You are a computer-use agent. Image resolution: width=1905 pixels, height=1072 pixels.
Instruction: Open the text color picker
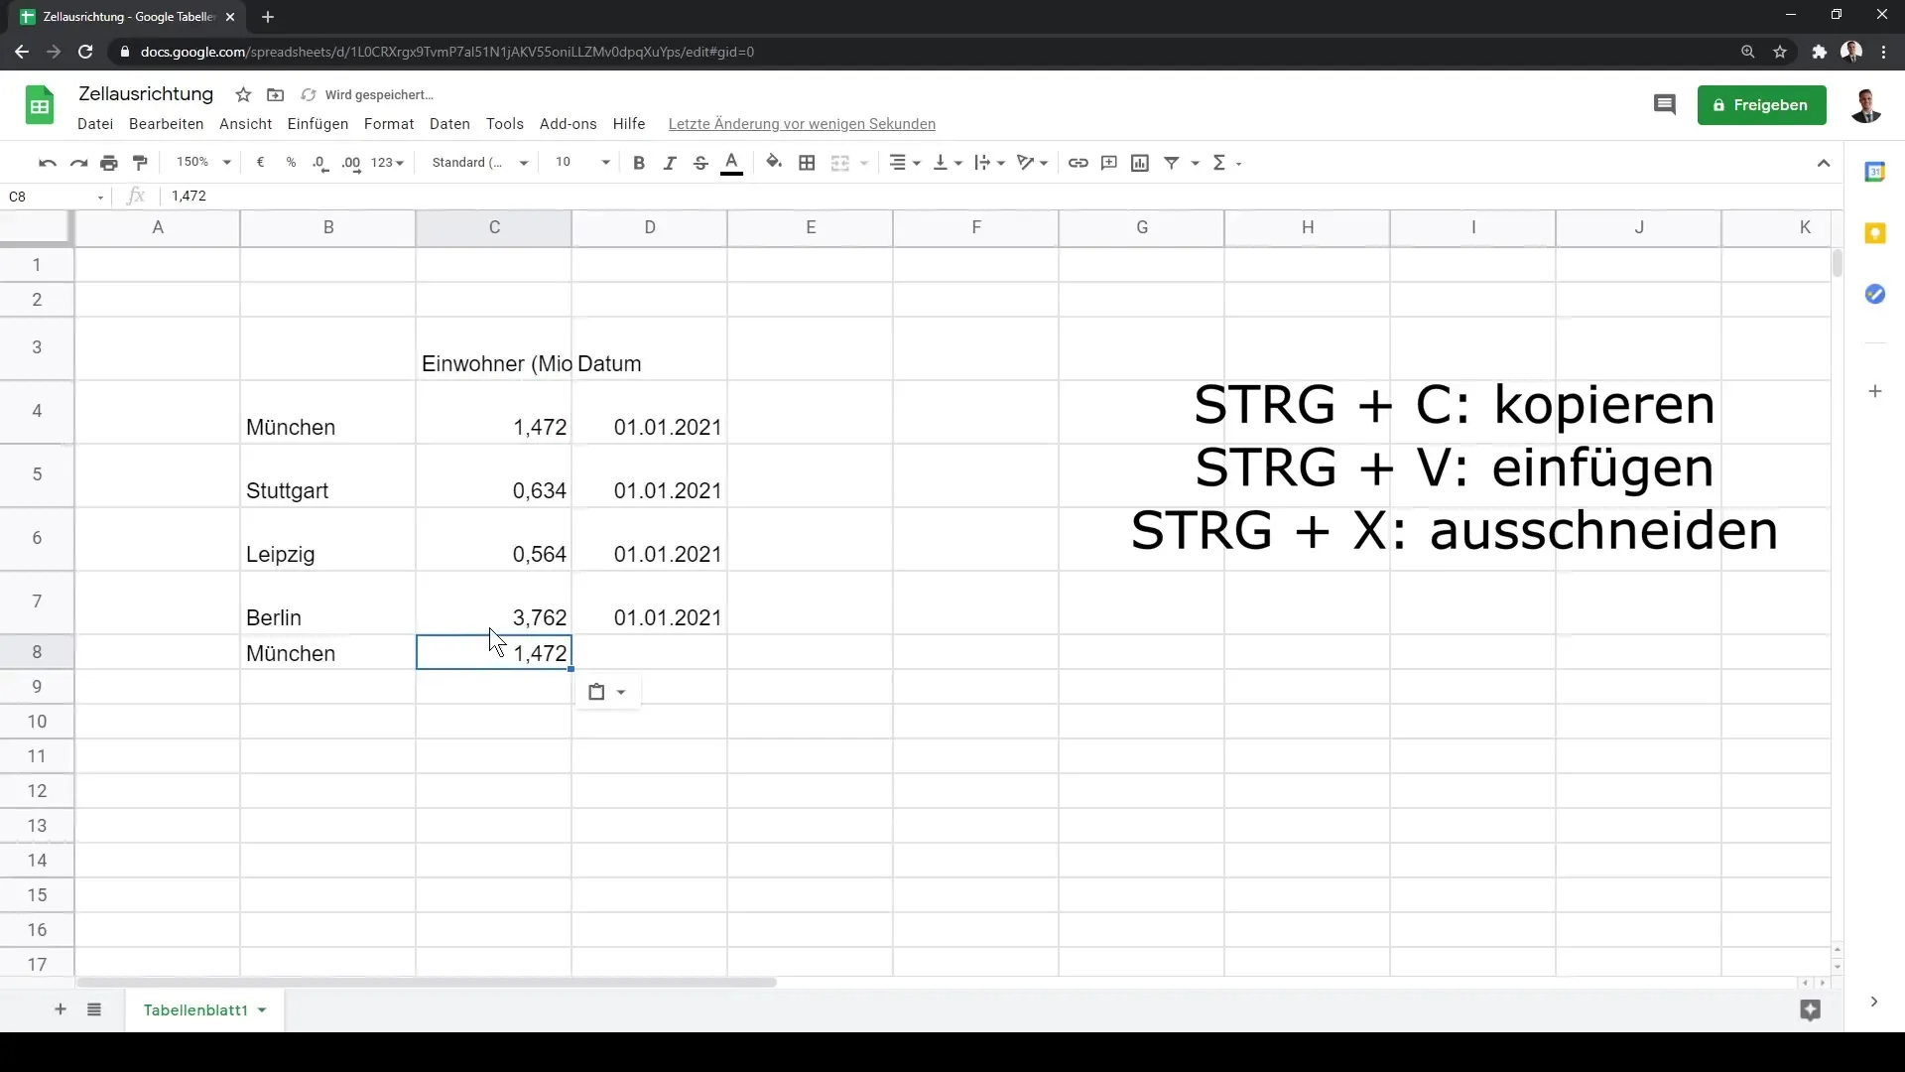click(x=731, y=163)
